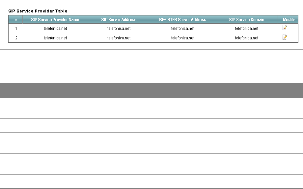This screenshot has width=303, height=189.
Task: Click row 1's REGISTER Server Address value
Action: pos(183,29)
